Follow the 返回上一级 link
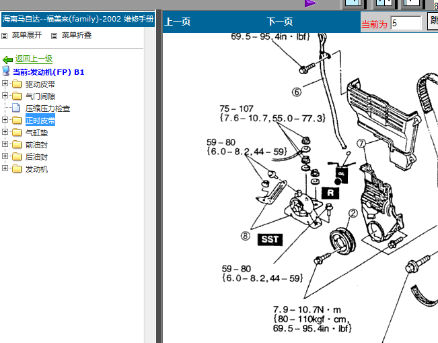Screen dimensions: 438x343 [x=34, y=59]
